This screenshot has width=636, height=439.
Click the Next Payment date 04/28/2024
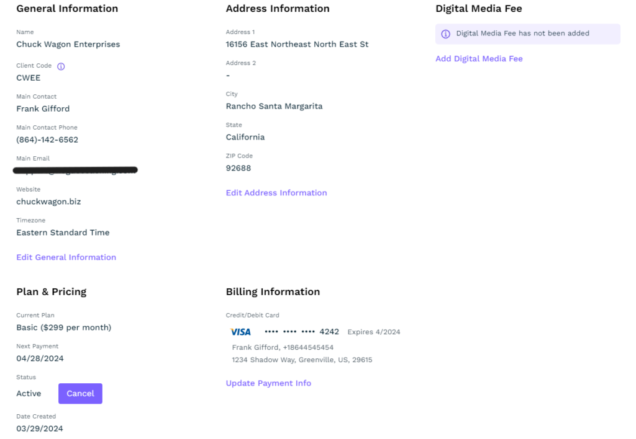(40, 358)
